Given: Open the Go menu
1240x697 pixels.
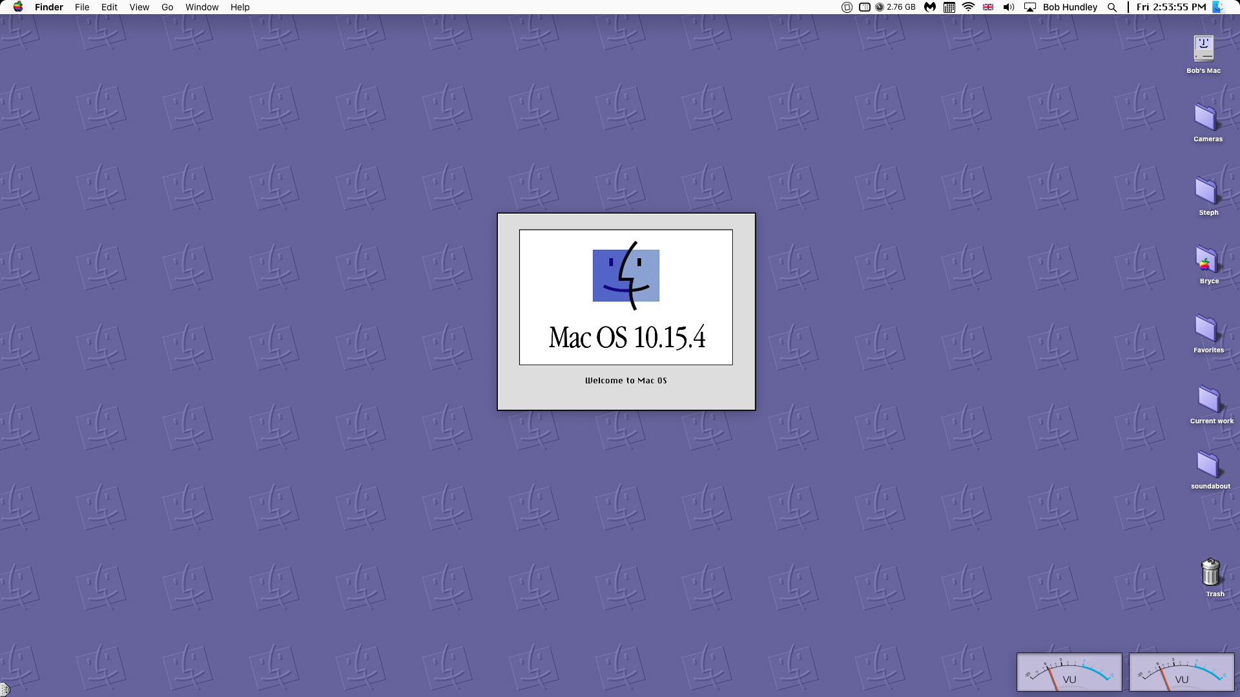Looking at the screenshot, I should [x=167, y=7].
